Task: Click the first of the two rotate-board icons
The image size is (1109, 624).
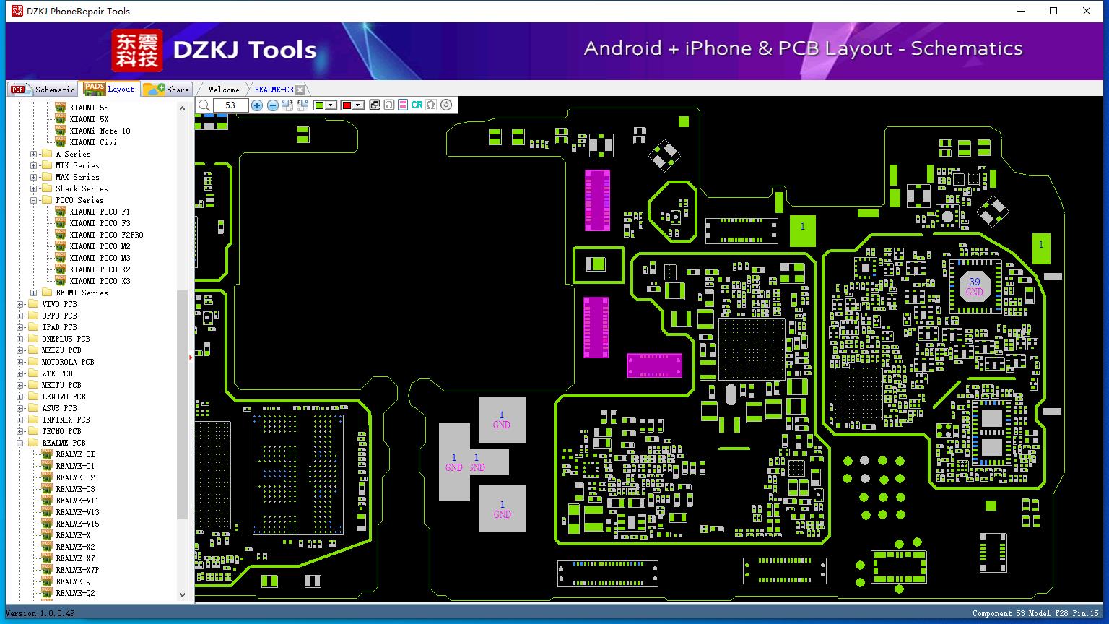Action: (287, 105)
